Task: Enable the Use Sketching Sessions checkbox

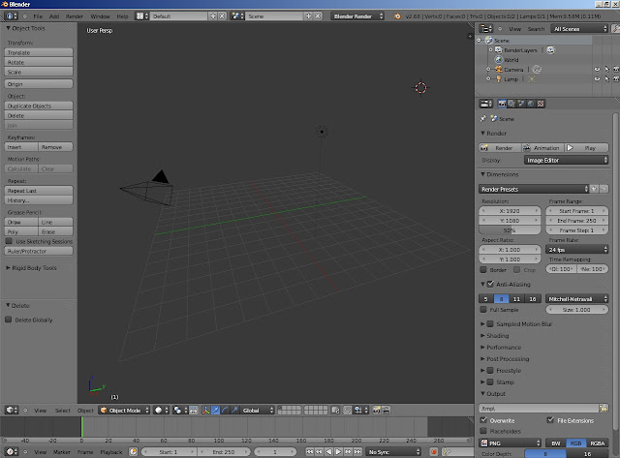Action: [x=10, y=241]
